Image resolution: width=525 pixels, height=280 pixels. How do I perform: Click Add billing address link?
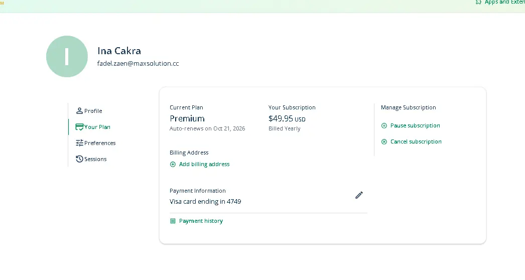coord(204,164)
